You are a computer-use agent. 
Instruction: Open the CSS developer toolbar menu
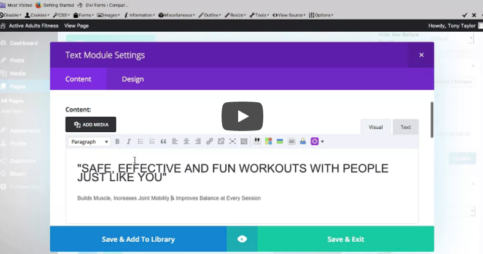61,15
